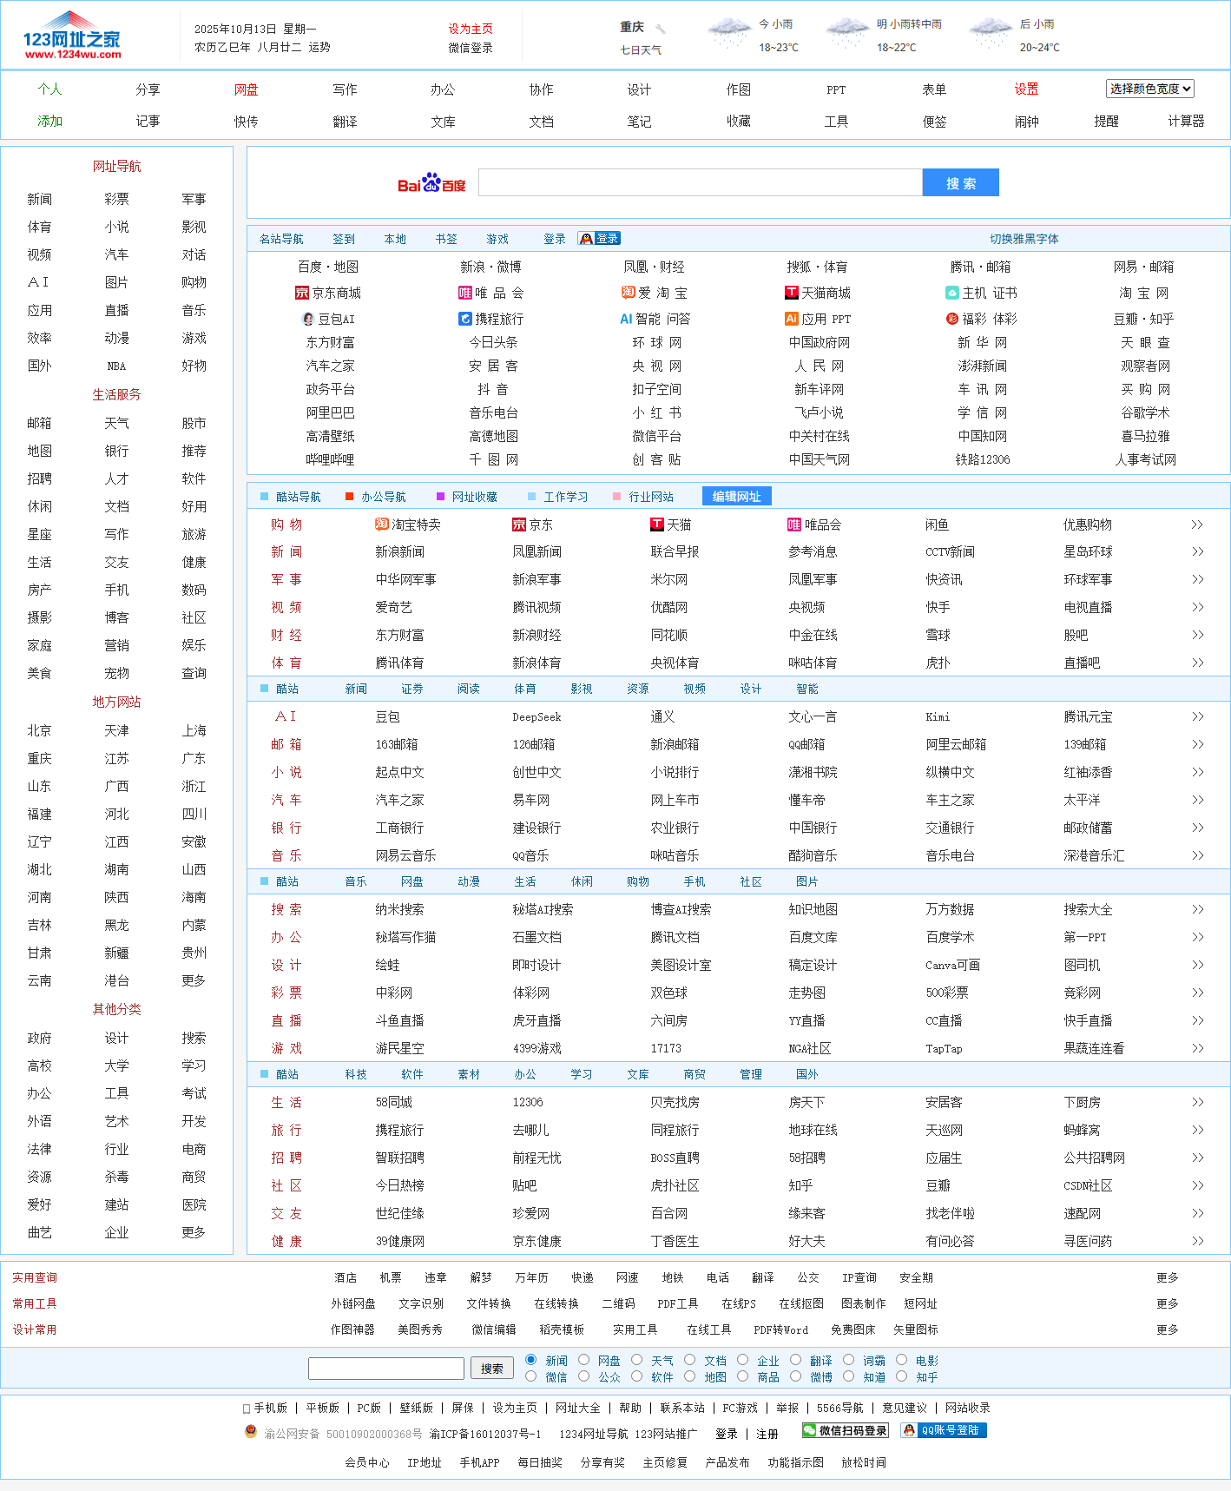Switch to the 行业网站 tab
The width and height of the screenshot is (1231, 1491).
coord(650,497)
